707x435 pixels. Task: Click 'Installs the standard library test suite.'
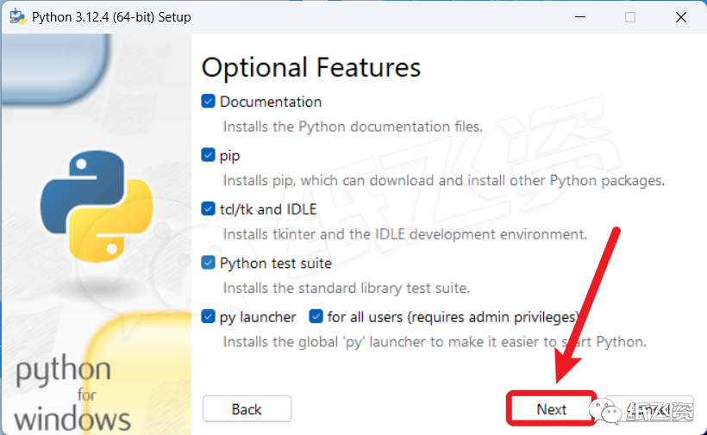pos(347,289)
